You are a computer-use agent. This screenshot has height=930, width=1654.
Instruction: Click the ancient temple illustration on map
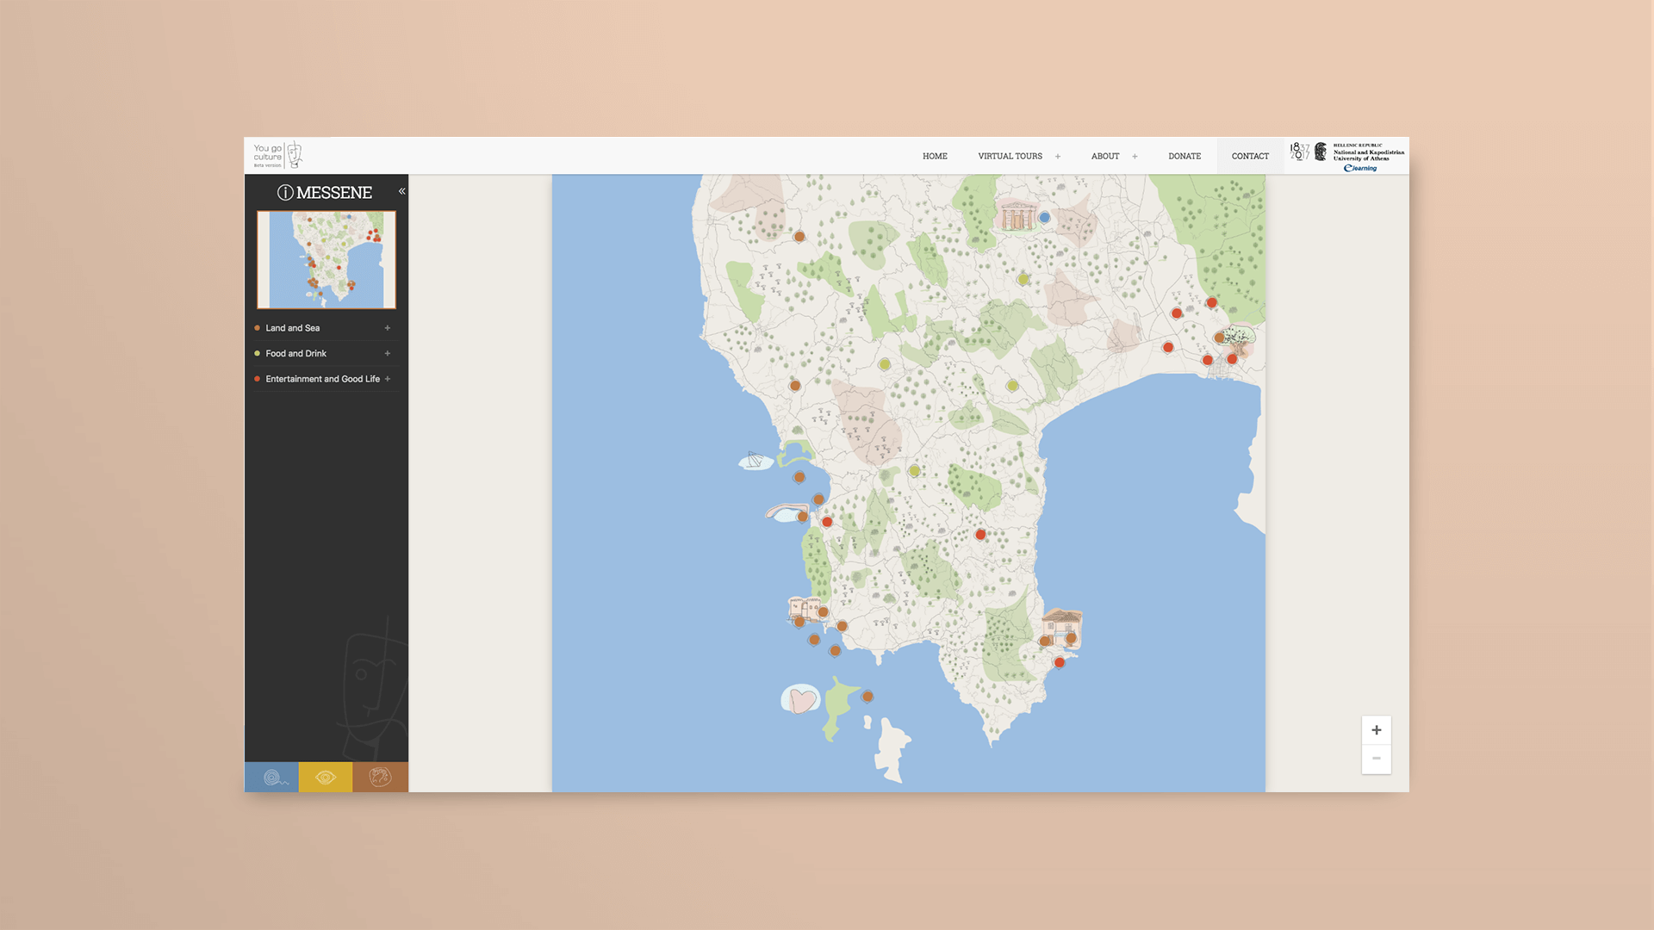1017,215
